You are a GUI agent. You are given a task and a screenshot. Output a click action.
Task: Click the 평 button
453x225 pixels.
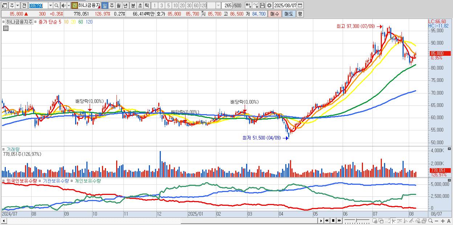(x=300, y=14)
